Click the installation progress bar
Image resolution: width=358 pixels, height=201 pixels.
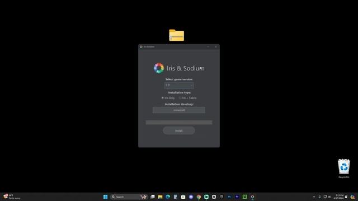[x=179, y=122]
